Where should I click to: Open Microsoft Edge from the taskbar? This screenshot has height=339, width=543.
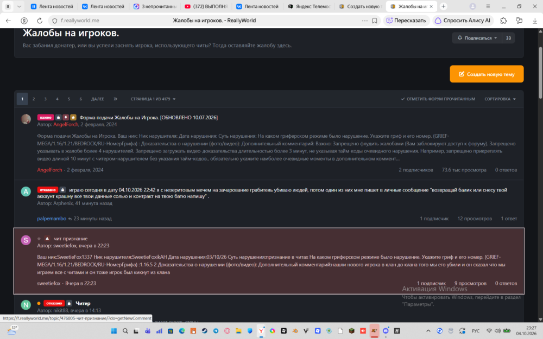(182, 331)
